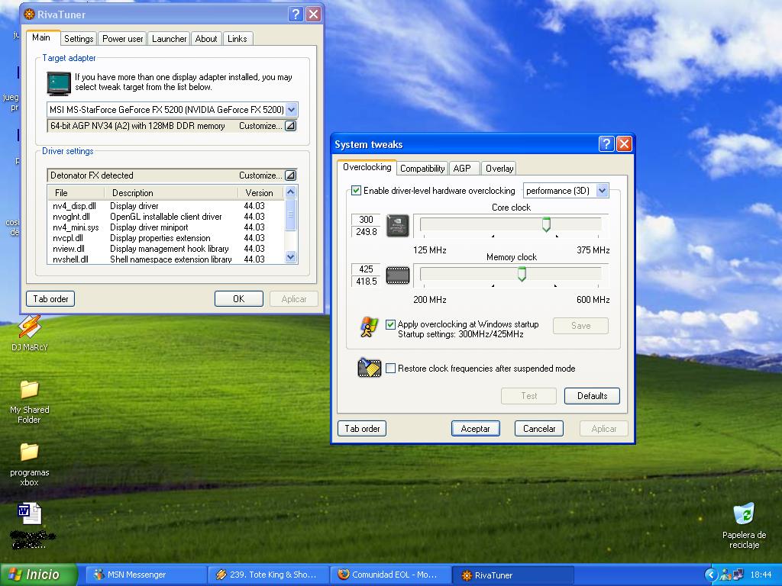Open the Power user tab
This screenshot has width=782, height=586.
click(123, 39)
